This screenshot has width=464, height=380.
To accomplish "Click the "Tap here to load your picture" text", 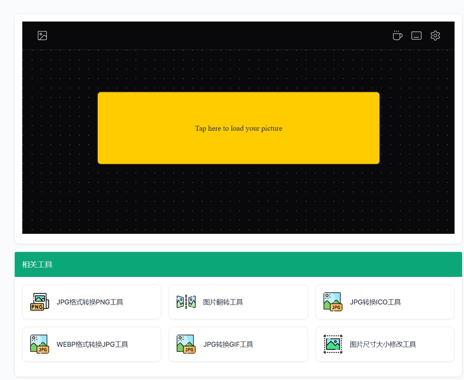I will click(x=239, y=128).
